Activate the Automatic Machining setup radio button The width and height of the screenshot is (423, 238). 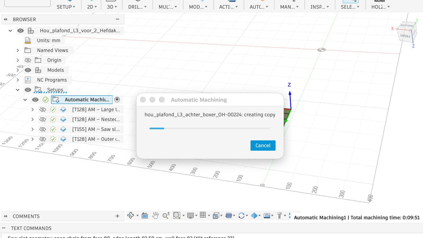[117, 99]
